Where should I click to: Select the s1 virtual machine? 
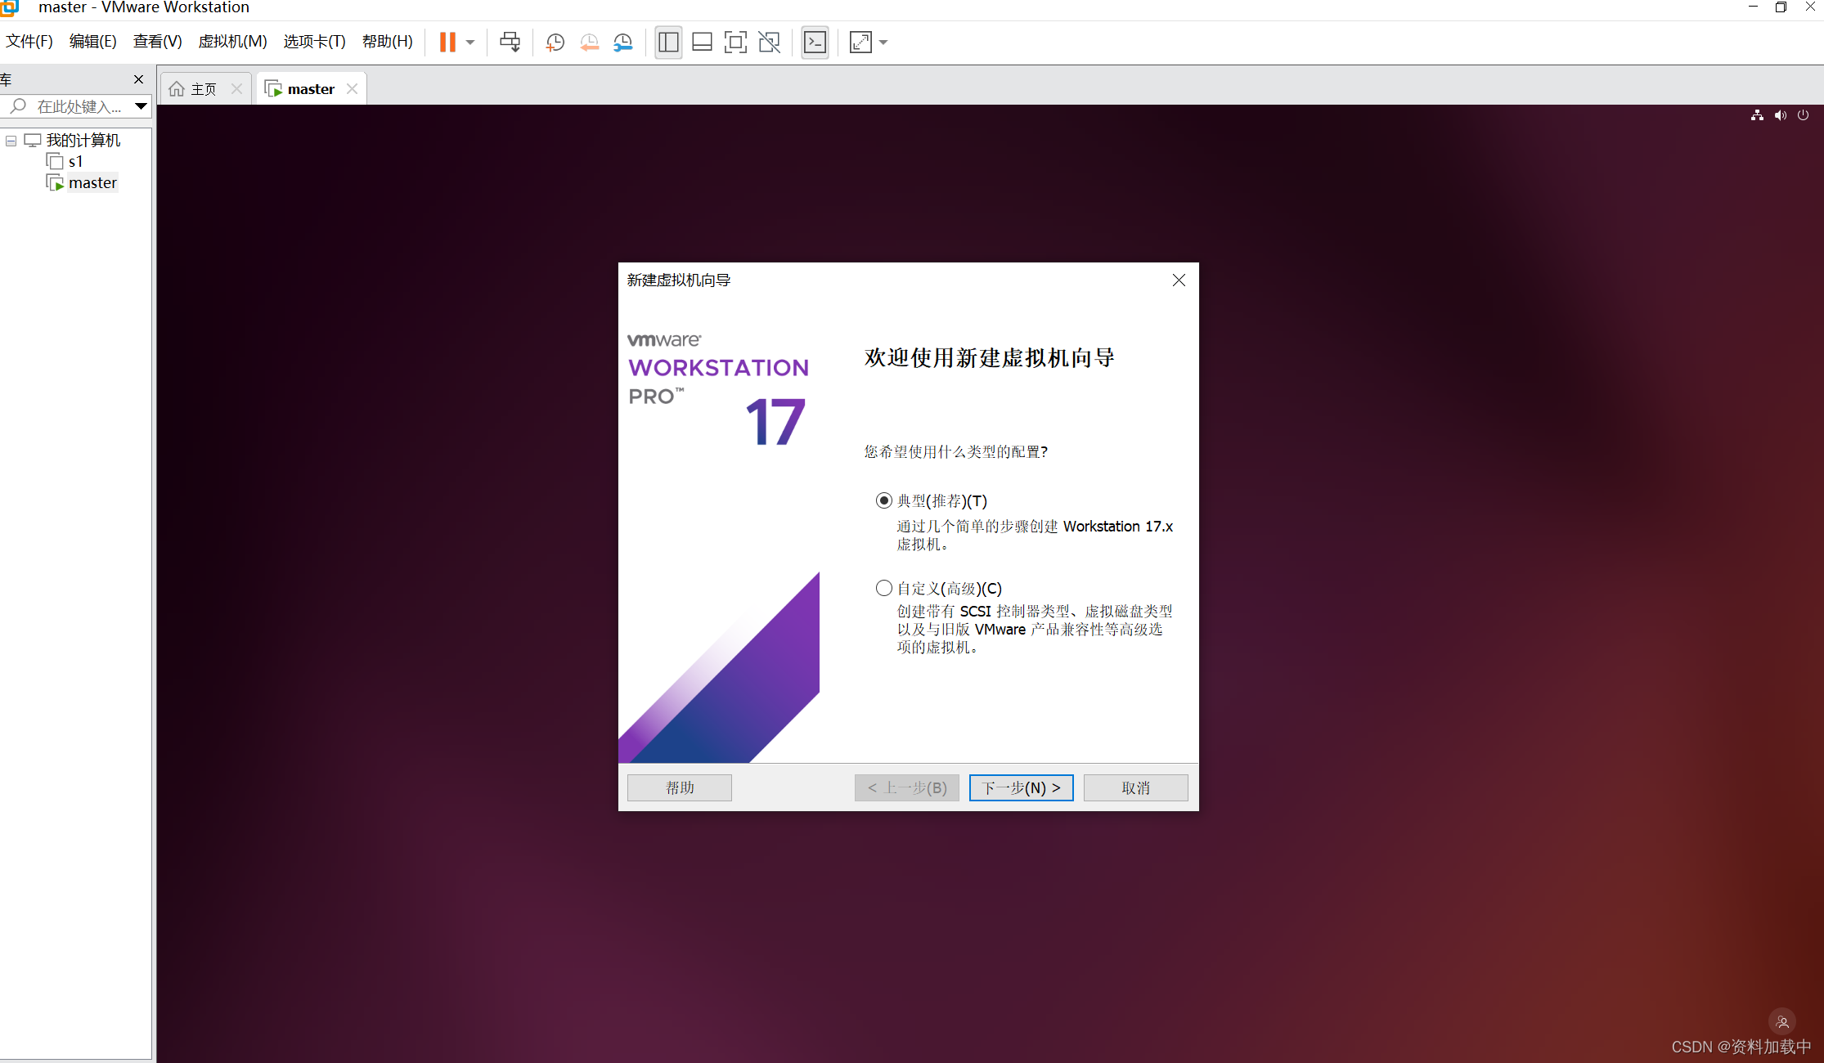point(75,161)
